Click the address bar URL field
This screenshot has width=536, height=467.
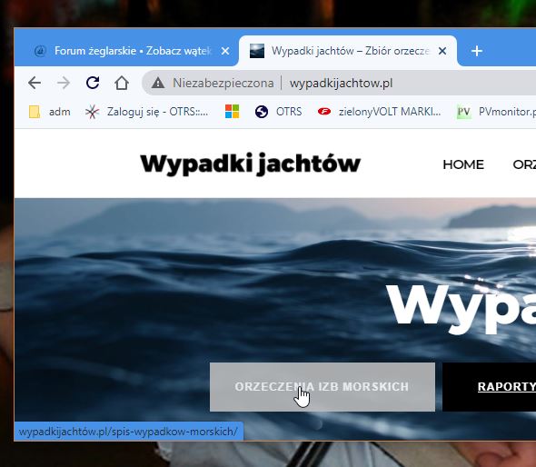point(342,83)
